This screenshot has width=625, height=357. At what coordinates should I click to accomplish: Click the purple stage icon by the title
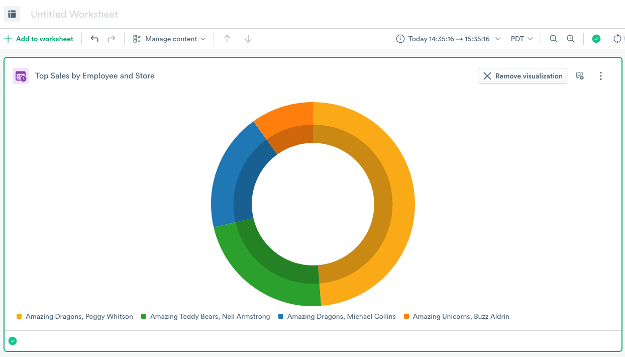point(21,76)
